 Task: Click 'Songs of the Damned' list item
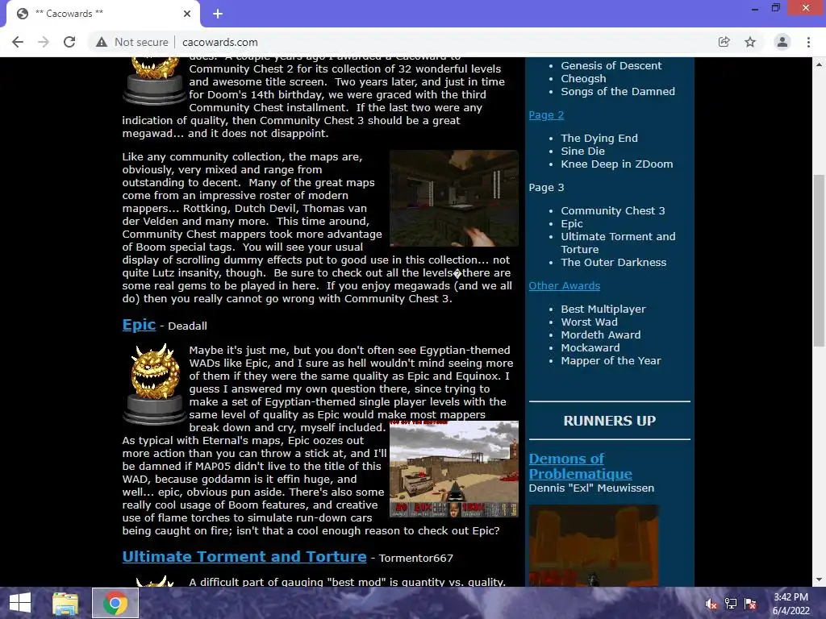pyautogui.click(x=618, y=92)
